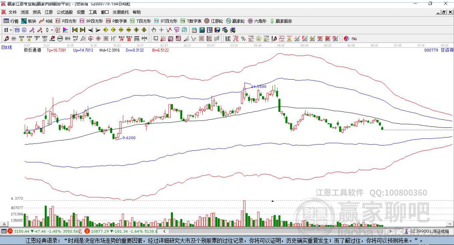Viewport: 454px width, 245px height.
Task: Click the bottom scrollbar left arrow
Action: coord(164,231)
